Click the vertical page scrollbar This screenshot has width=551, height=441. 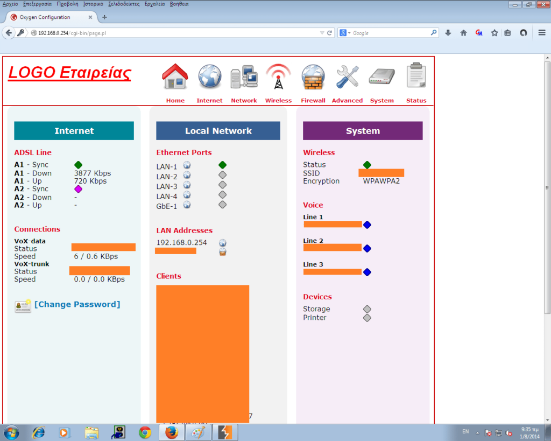(547, 188)
